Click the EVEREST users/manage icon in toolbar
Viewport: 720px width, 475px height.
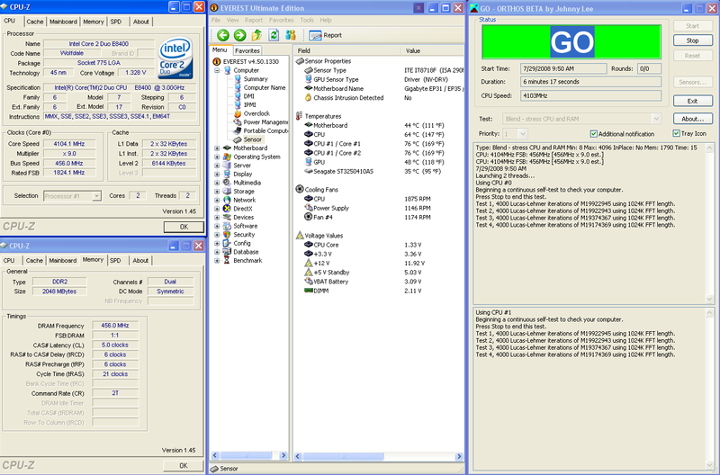point(291,35)
